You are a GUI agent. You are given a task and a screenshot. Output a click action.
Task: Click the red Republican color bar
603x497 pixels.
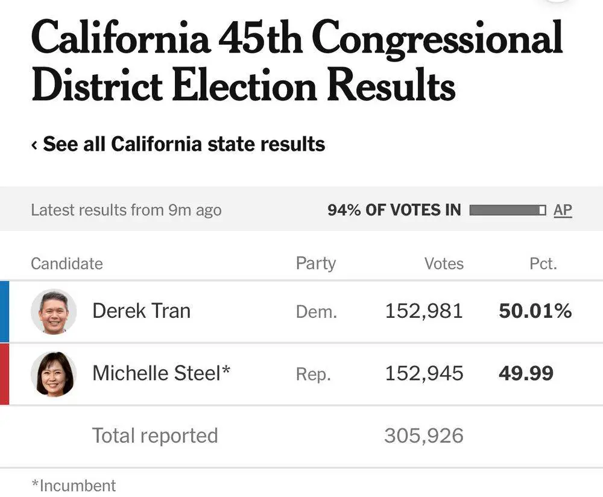click(4, 374)
